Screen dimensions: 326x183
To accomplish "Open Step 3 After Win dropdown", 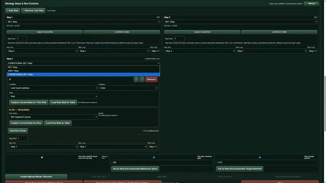I will [x=43, y=147].
